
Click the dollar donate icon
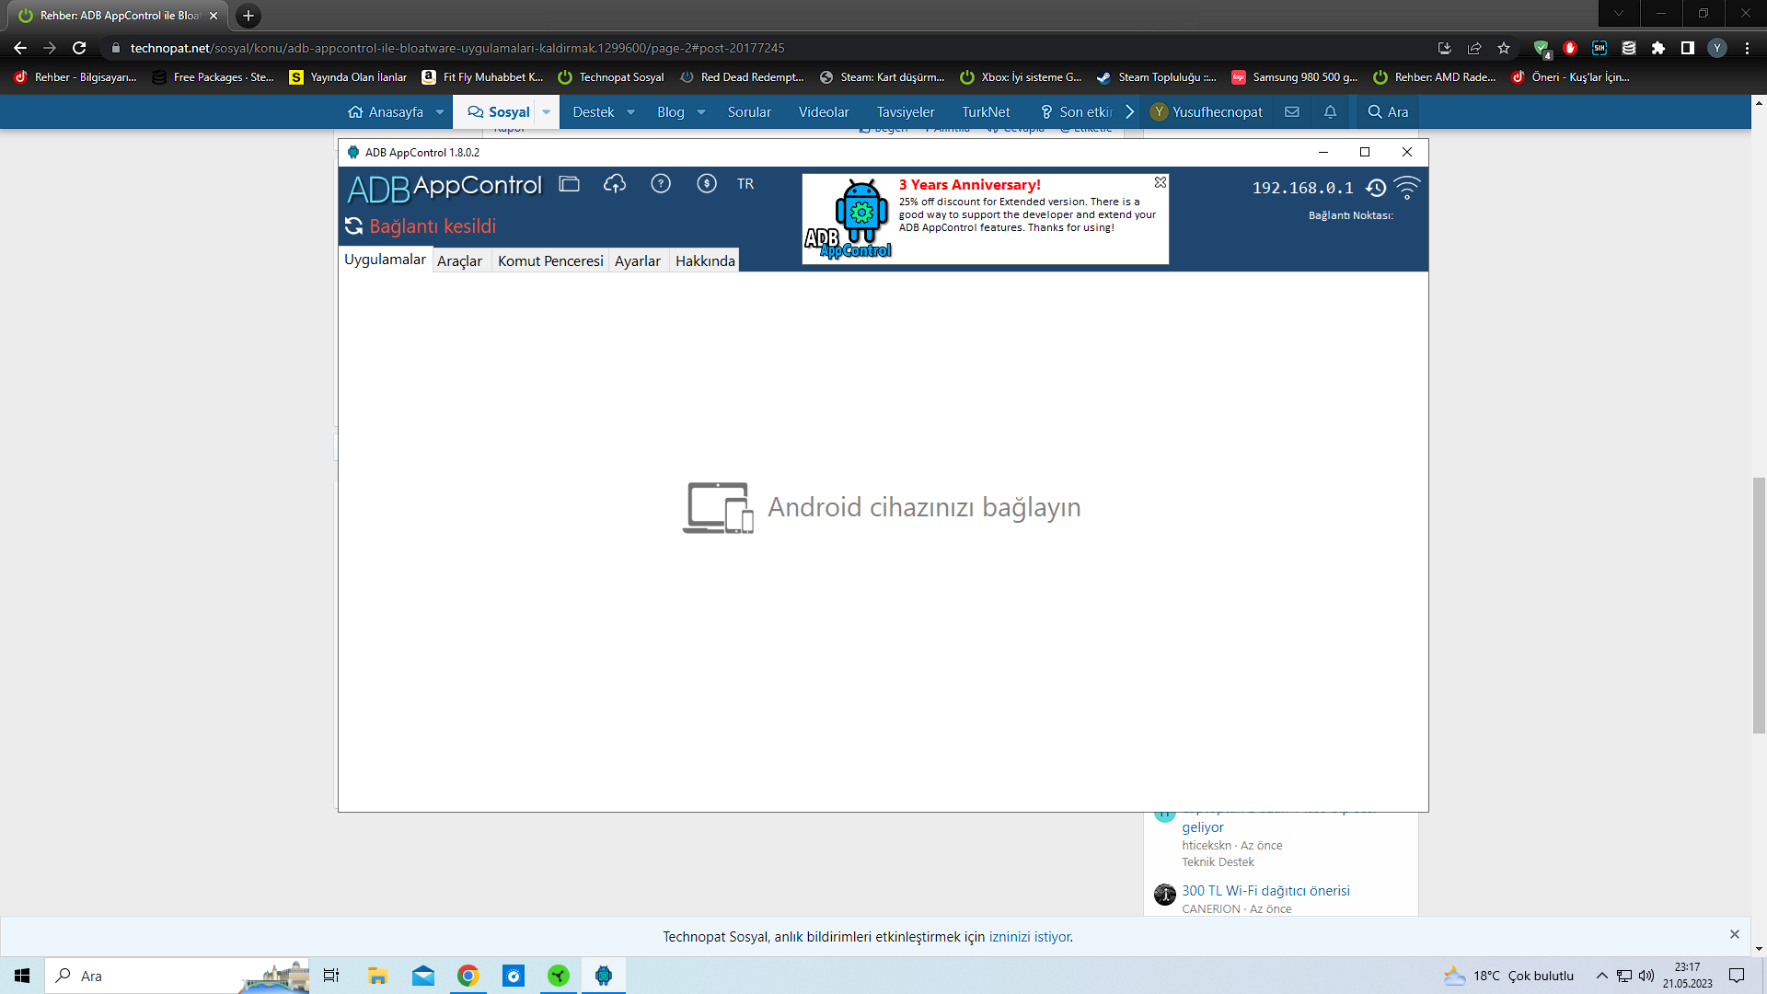pos(707,184)
